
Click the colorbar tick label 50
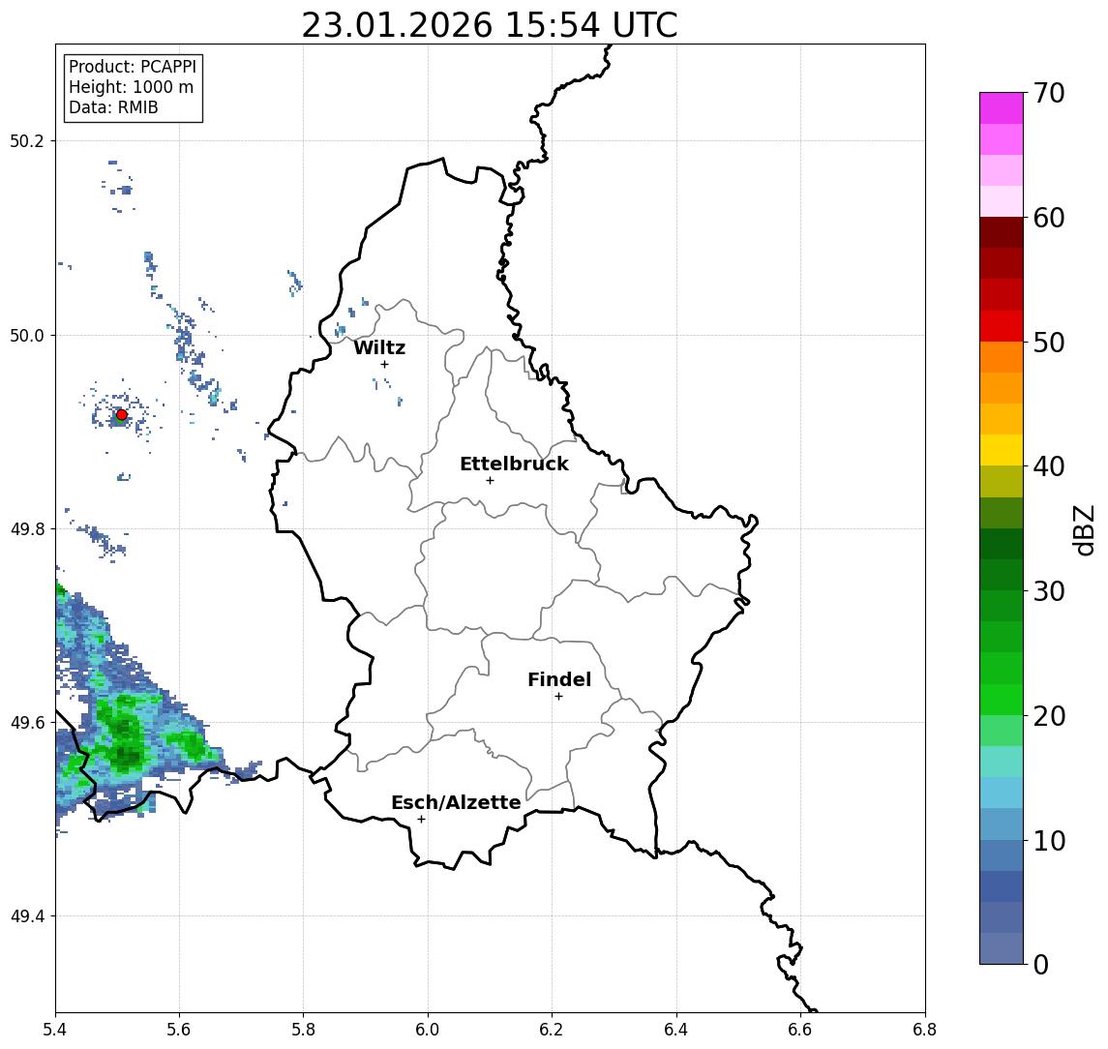1048,343
